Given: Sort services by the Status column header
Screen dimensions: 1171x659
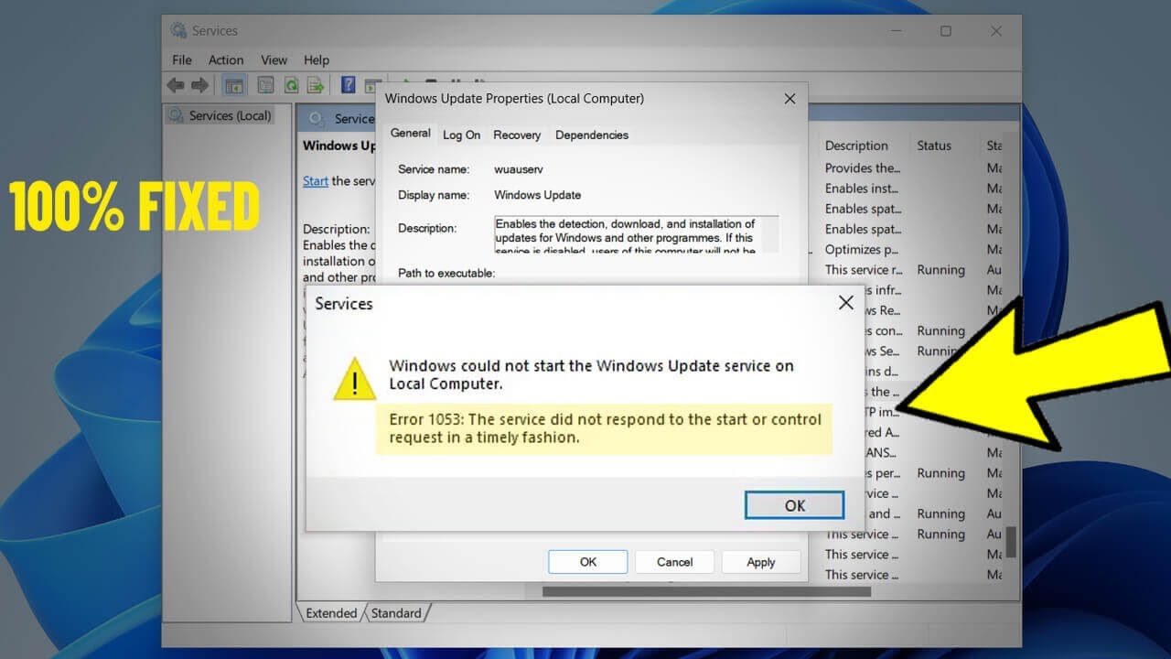Looking at the screenshot, I should [934, 146].
